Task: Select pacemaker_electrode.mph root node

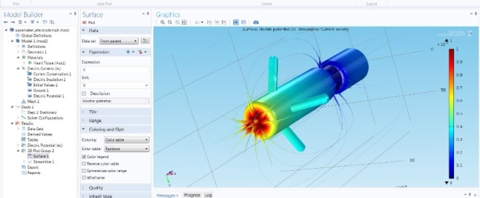Action: click(x=42, y=30)
